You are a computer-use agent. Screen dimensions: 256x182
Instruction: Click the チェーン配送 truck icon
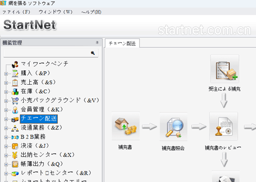point(15,119)
